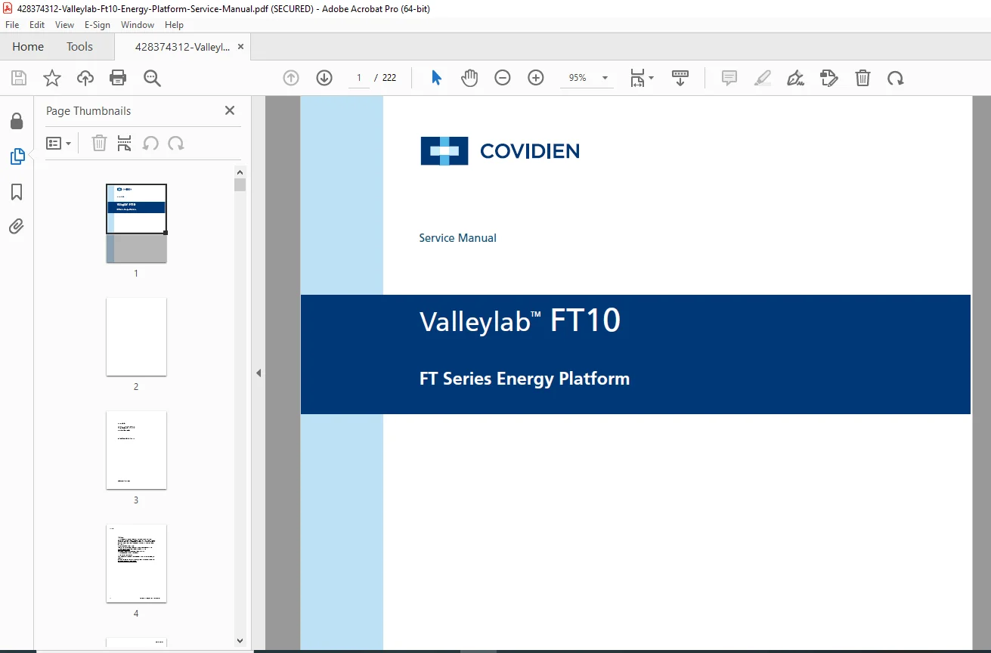991x653 pixels.
Task: Click the thumbnails panel delete pages icon
Action: tap(99, 143)
